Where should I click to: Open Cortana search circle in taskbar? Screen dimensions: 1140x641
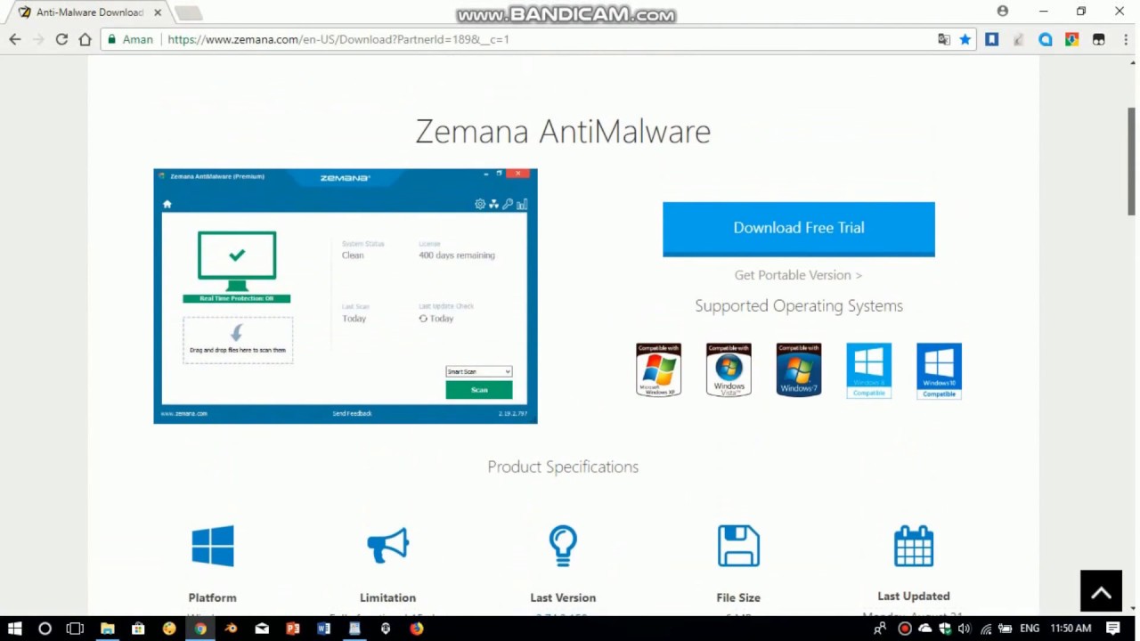tap(45, 629)
